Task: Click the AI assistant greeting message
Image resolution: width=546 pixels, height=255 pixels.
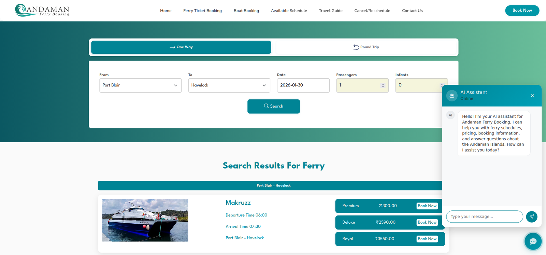Action: [x=494, y=133]
